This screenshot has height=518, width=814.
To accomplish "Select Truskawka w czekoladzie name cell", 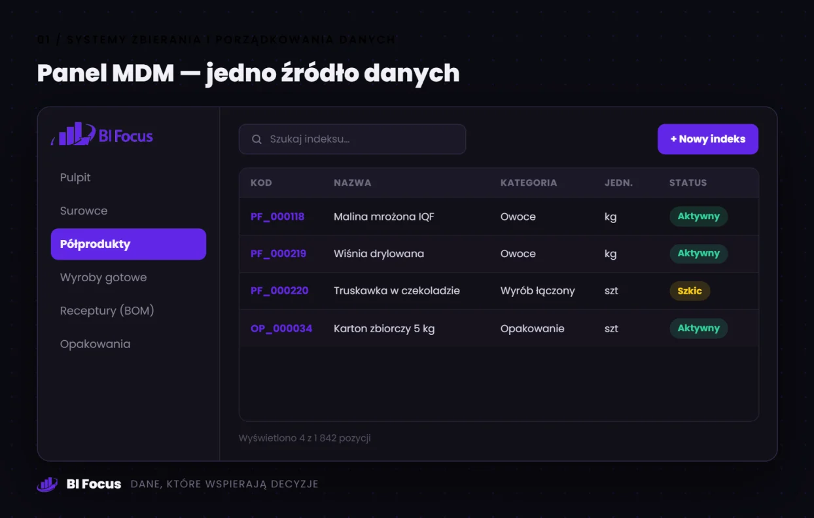I will (397, 290).
